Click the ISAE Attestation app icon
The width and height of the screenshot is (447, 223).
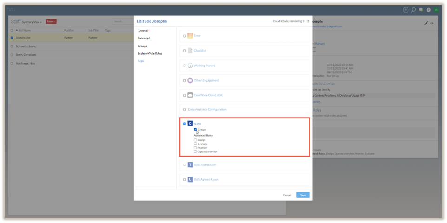[190, 164]
